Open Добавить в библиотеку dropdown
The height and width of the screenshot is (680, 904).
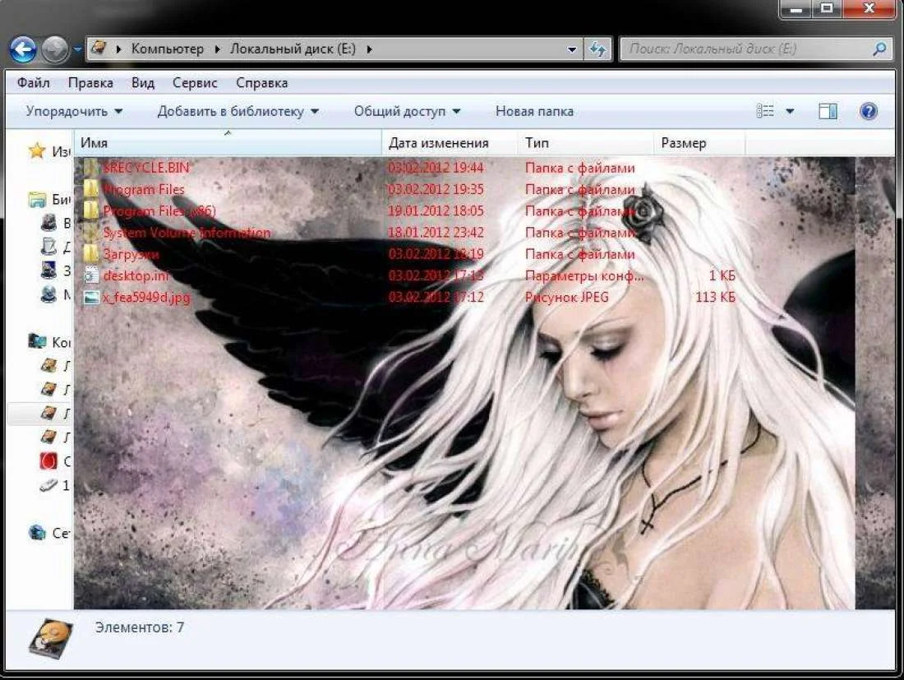tap(238, 111)
